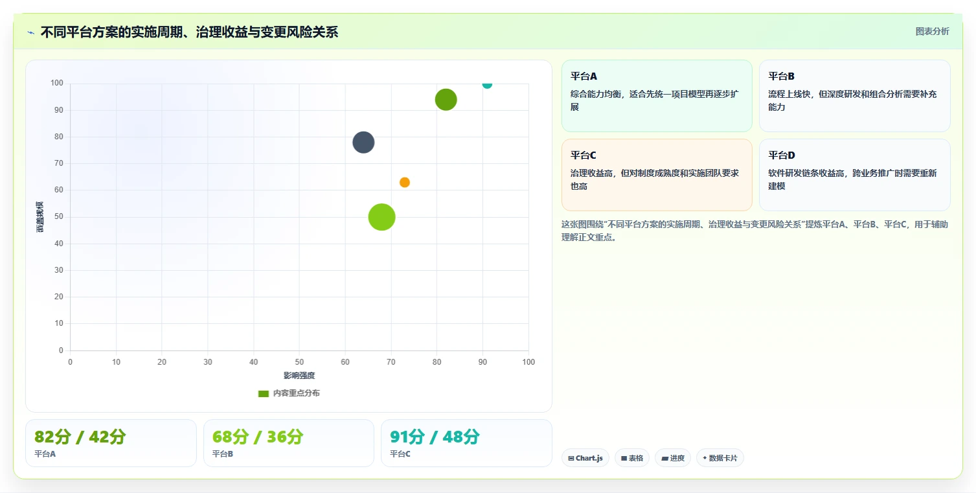Click the text 流程上线快 in 平台B card
The width and height of the screenshot is (976, 493).
click(x=789, y=95)
